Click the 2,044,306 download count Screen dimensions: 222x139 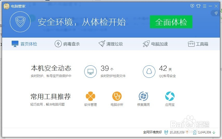(204, 132)
